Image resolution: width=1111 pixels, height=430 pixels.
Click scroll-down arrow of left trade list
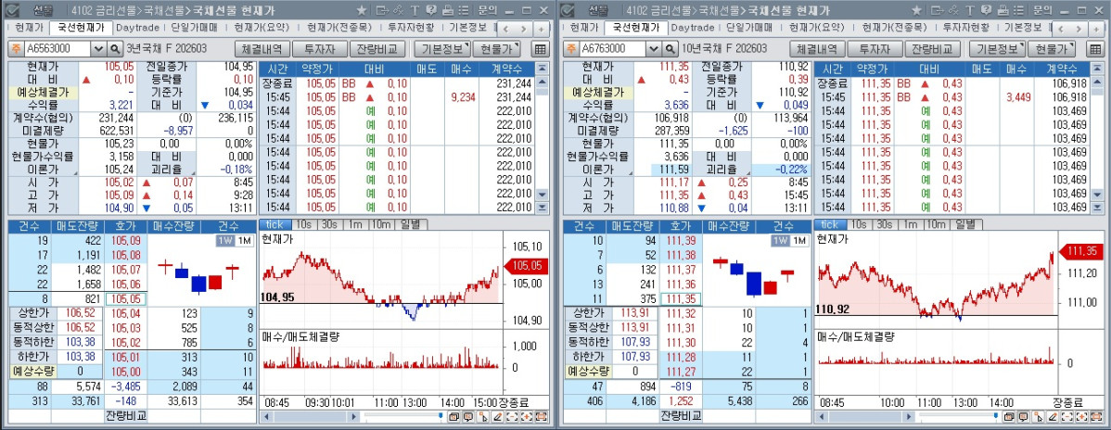point(543,195)
